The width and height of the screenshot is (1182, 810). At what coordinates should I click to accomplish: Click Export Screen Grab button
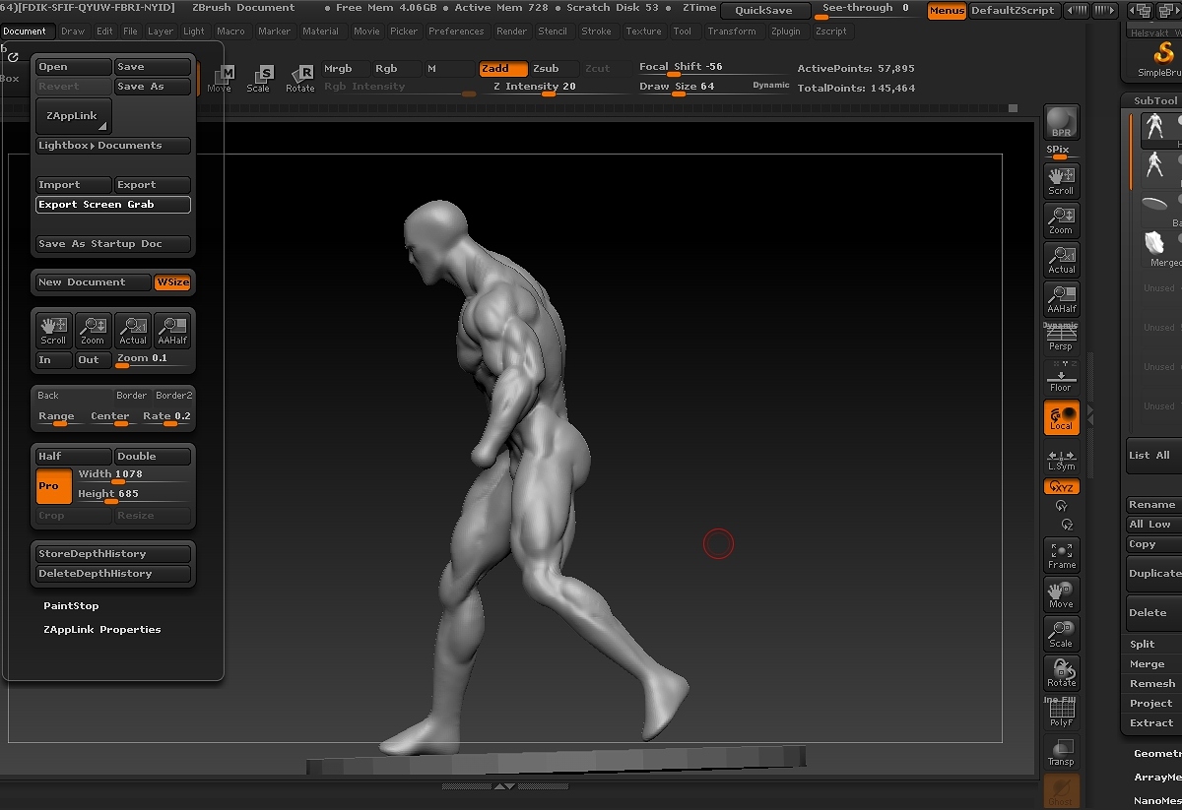coord(113,205)
